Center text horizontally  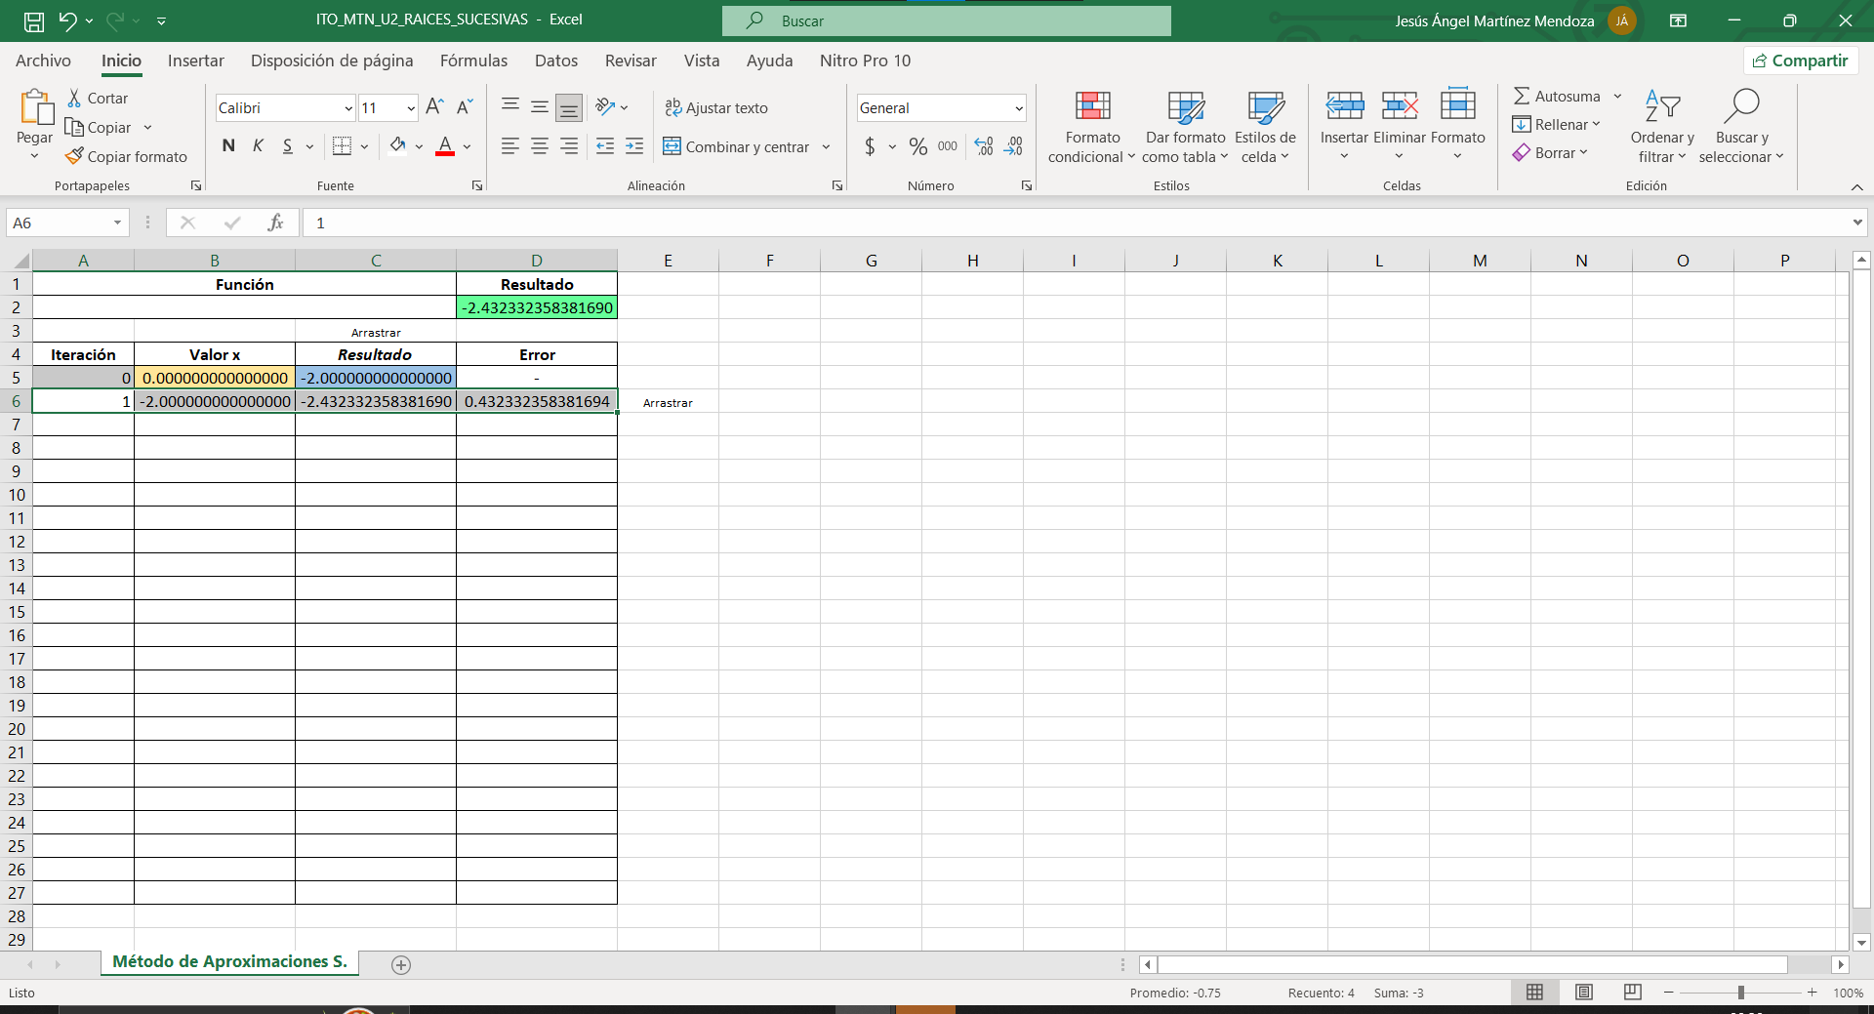[540, 146]
